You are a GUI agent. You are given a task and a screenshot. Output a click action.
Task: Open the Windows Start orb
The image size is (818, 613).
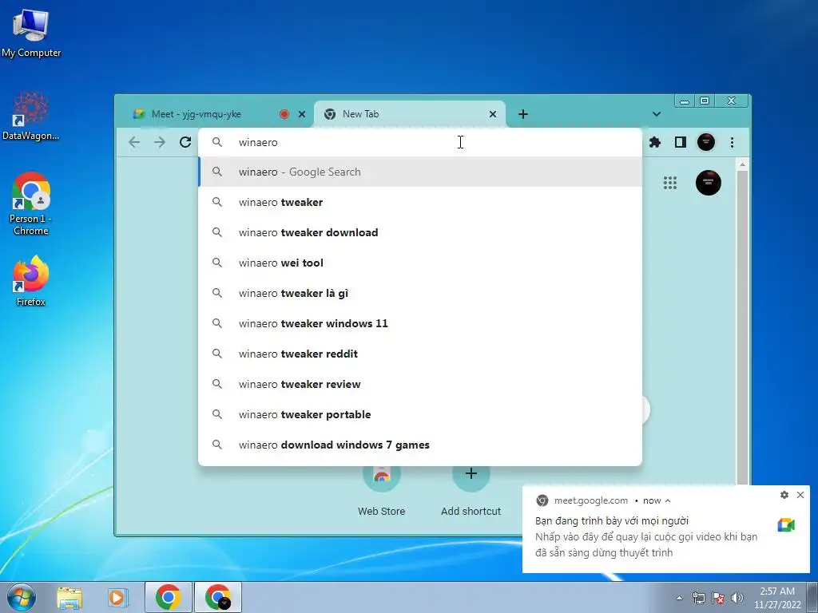(22, 597)
